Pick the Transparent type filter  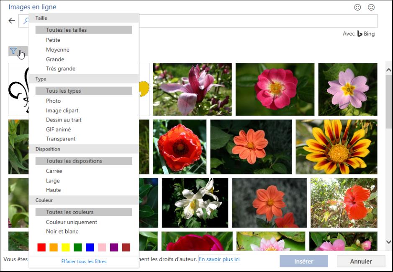(x=61, y=139)
